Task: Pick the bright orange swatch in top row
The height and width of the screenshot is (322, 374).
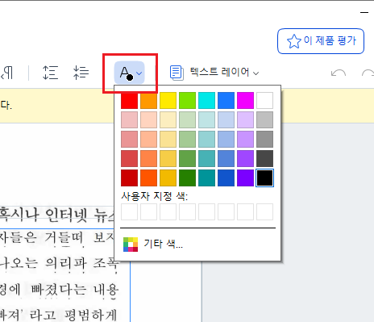Action: point(148,100)
